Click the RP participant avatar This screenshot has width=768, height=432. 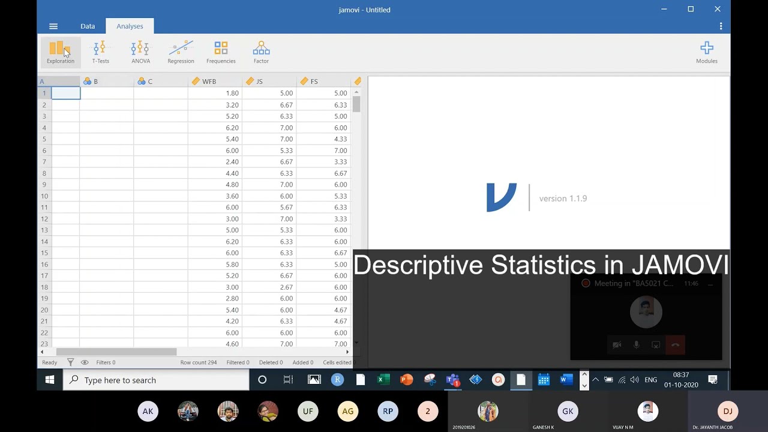pos(388,411)
